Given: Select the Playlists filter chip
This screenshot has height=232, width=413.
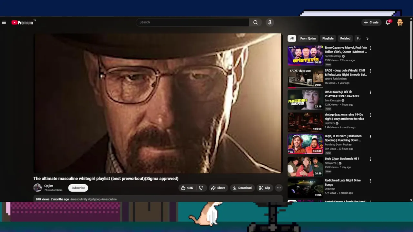Looking at the screenshot, I should tap(328, 38).
